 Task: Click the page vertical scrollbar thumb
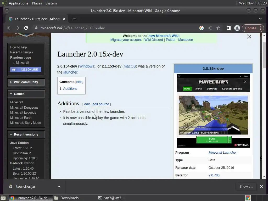264,55
